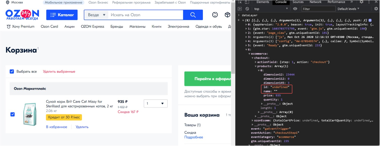Viewport: 380px width, 146px height.
Task: Expand dataLayer entry 0 with appVersion
Action: pyautogui.click(x=247, y=25)
